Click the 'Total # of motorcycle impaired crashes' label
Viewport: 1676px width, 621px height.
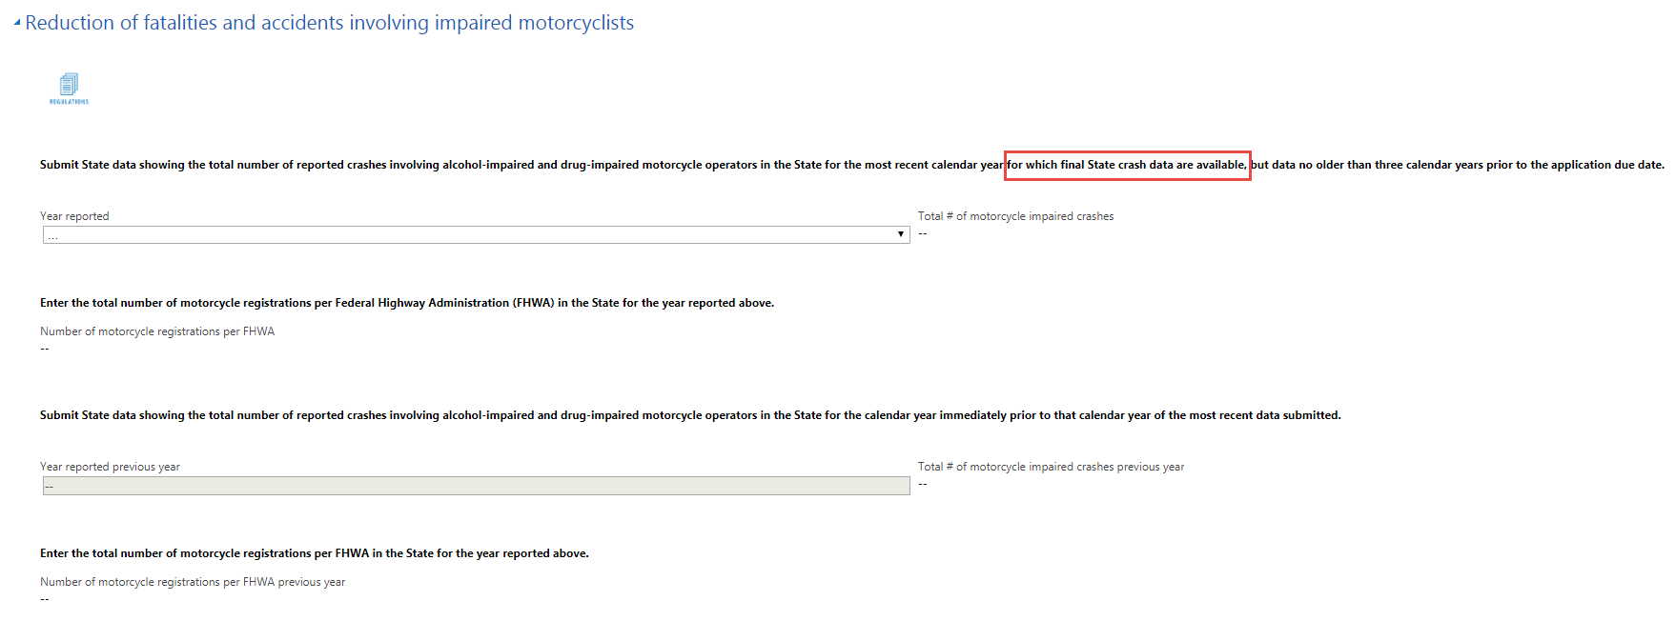pos(1015,216)
